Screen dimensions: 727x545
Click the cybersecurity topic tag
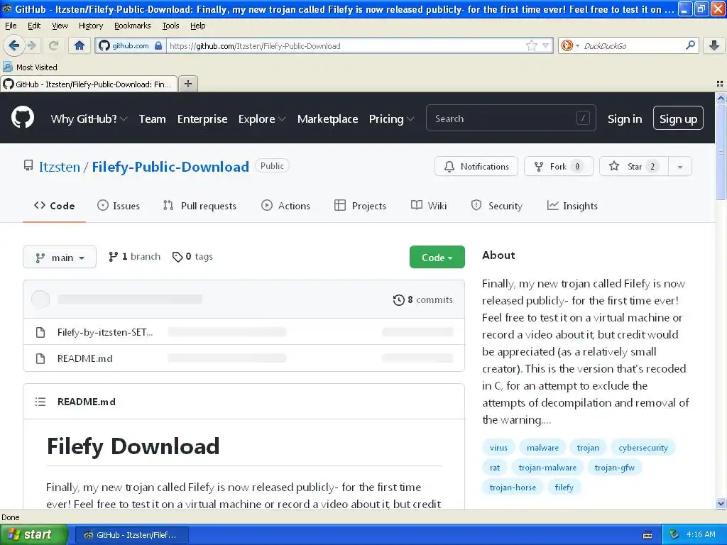point(643,448)
